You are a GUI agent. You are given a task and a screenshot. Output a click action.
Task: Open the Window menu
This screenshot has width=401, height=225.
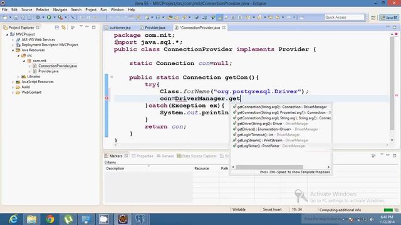117,10
